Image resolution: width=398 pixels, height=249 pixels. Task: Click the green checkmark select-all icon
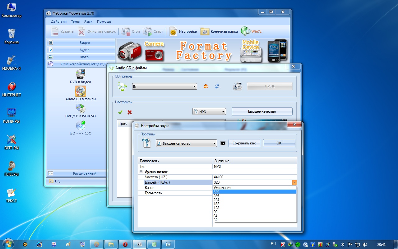pyautogui.click(x=120, y=112)
